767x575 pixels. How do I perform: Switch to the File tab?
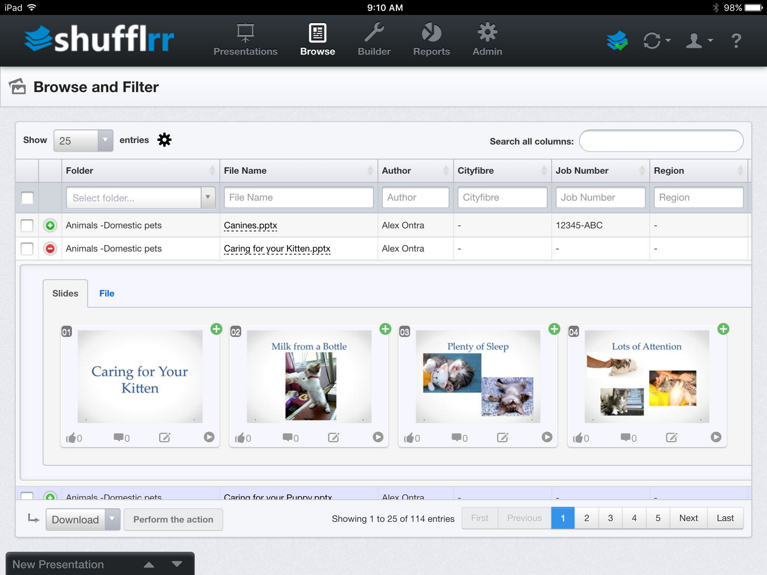107,293
